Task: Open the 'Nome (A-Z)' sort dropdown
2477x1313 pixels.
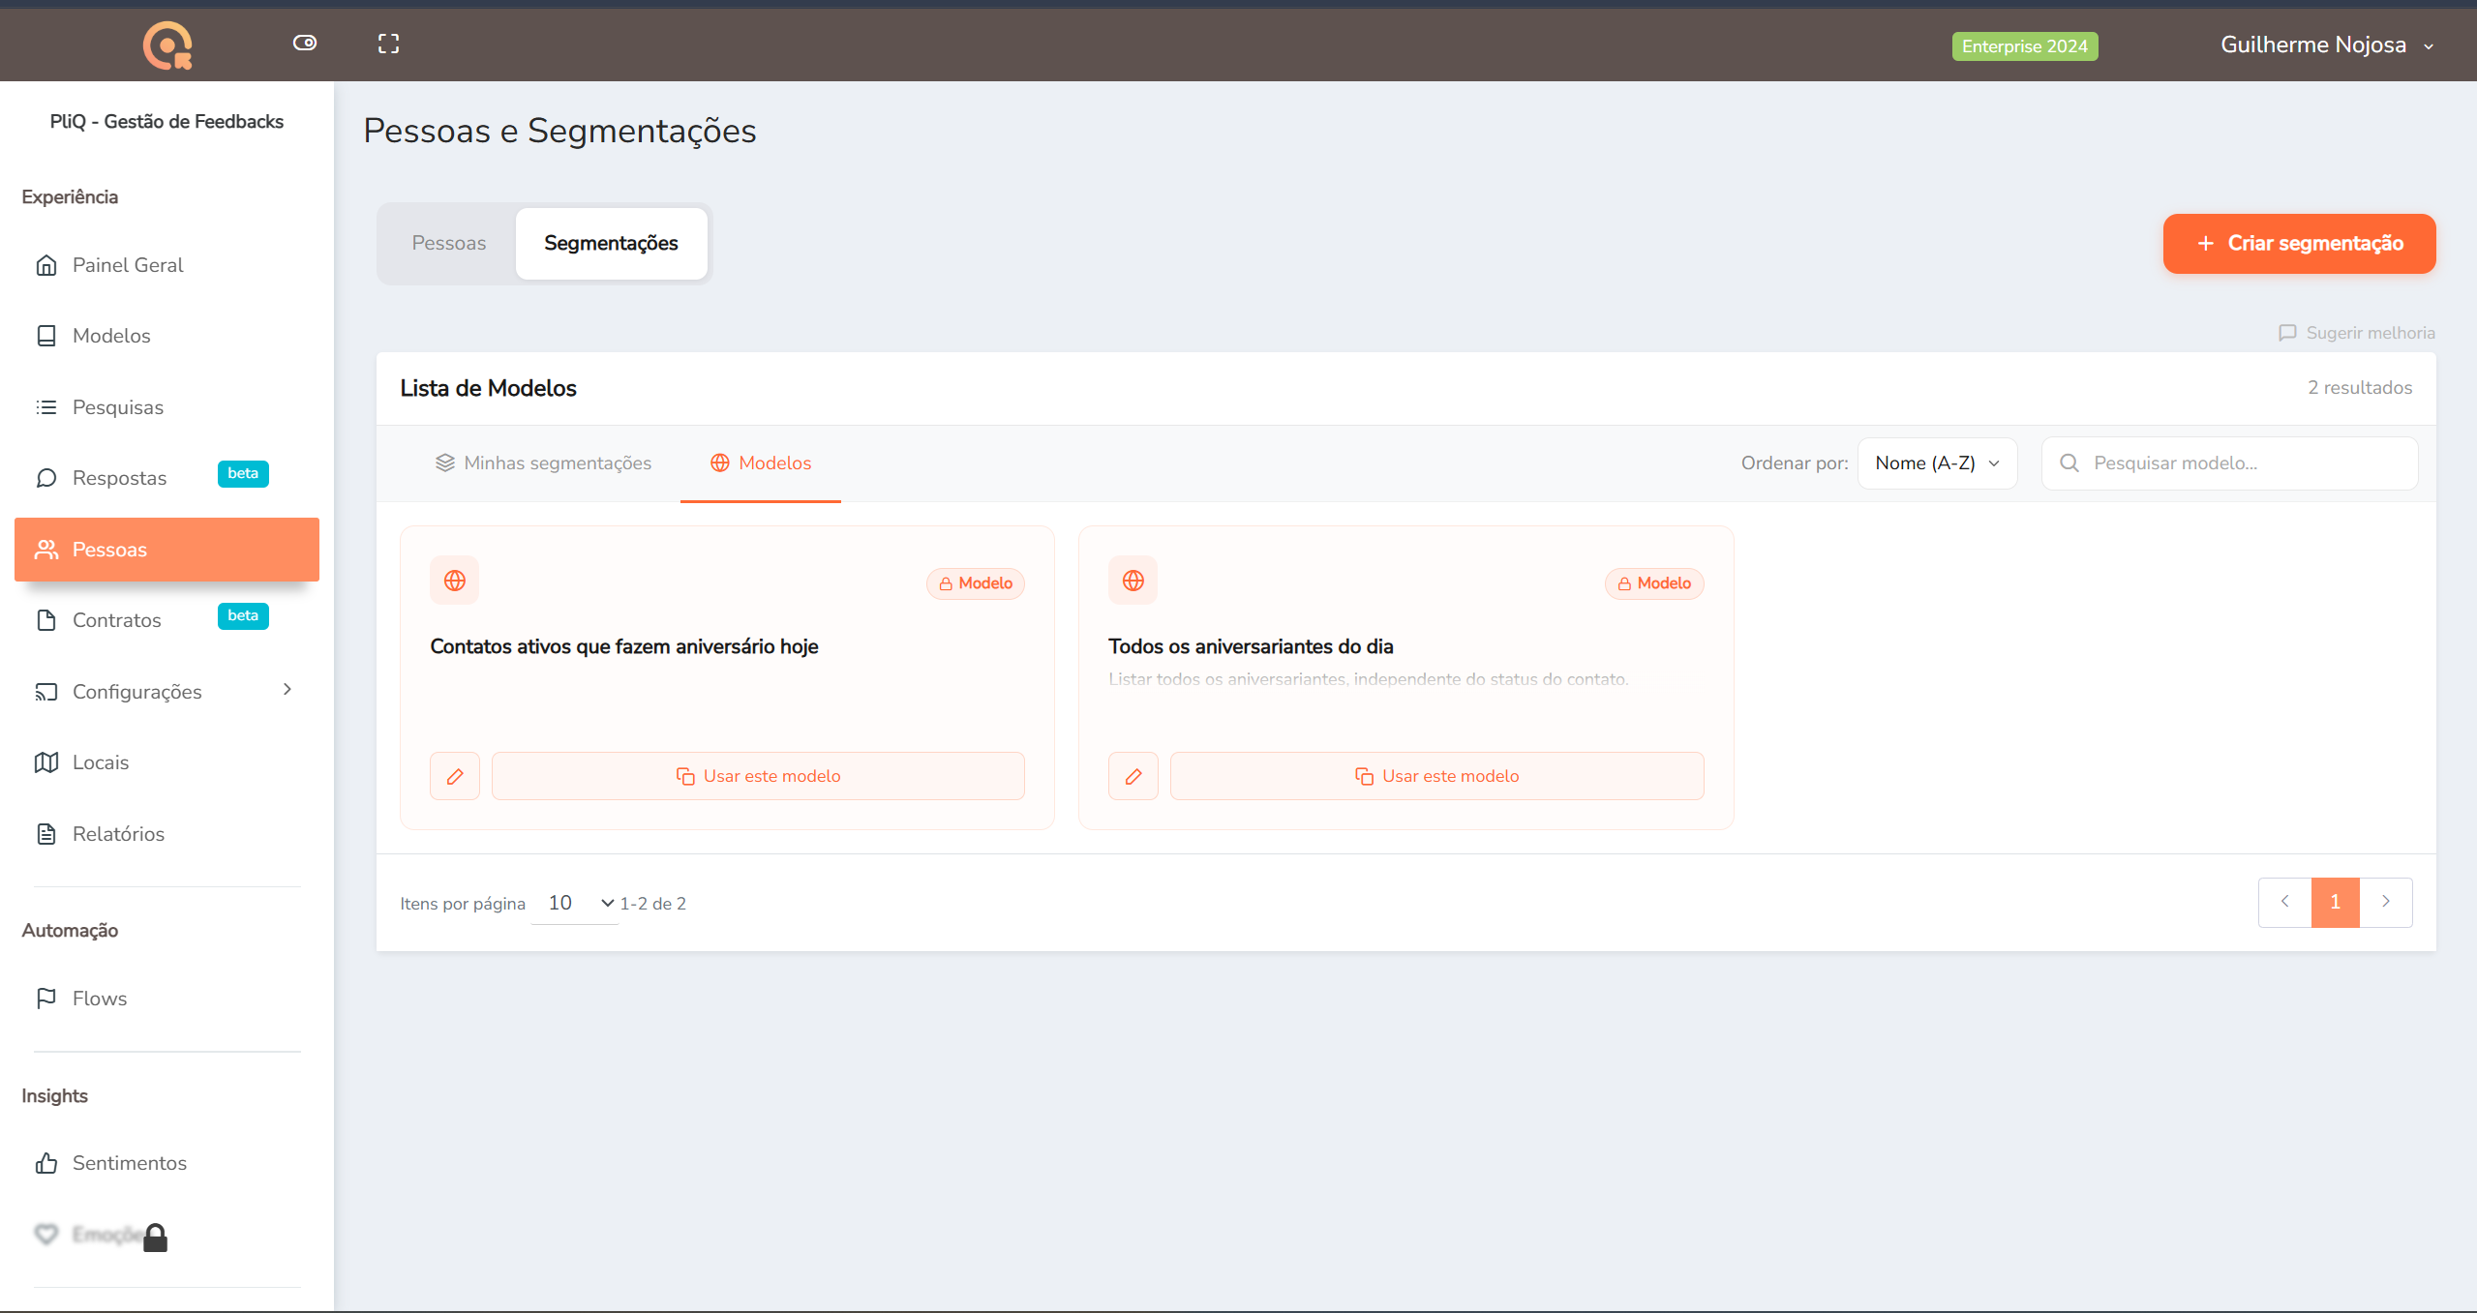Action: [x=1938, y=463]
